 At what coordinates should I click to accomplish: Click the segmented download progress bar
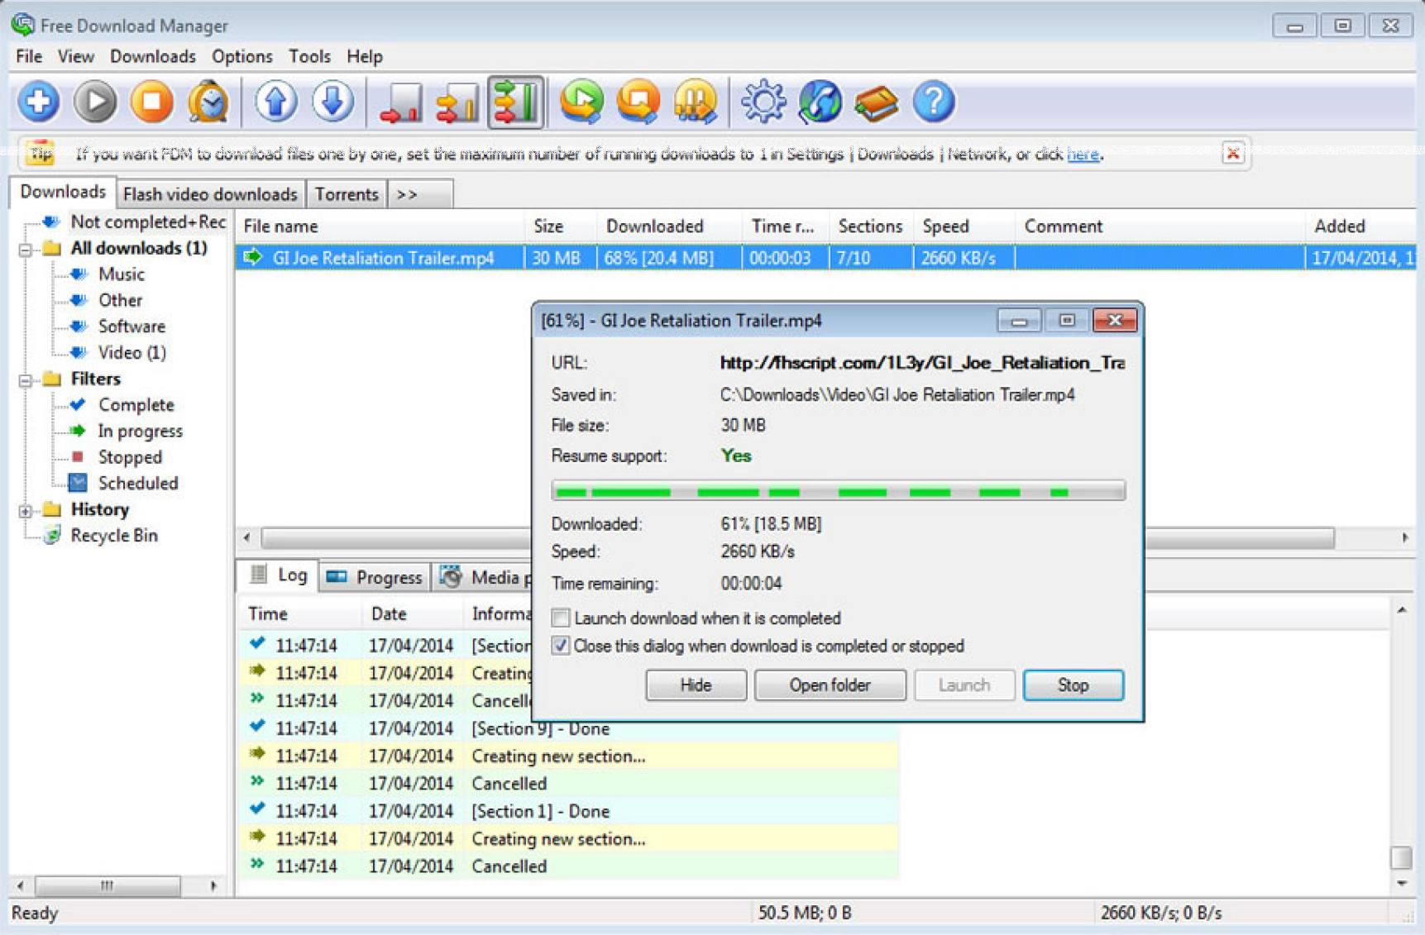[x=837, y=491]
